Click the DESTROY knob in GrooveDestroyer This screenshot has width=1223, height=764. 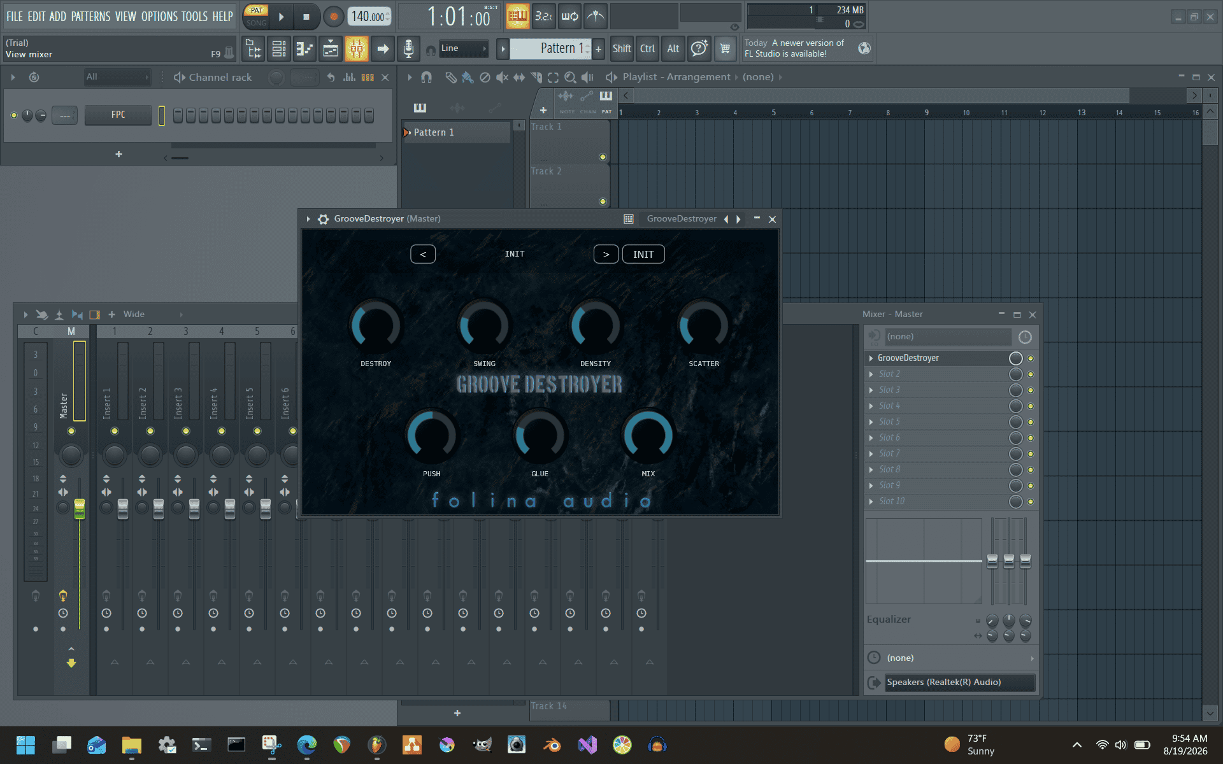click(376, 327)
